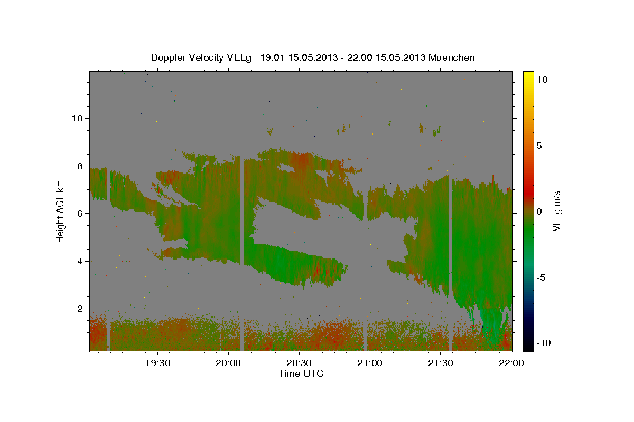Click the colorbar value -10
This screenshot has width=634, height=422.
point(543,343)
